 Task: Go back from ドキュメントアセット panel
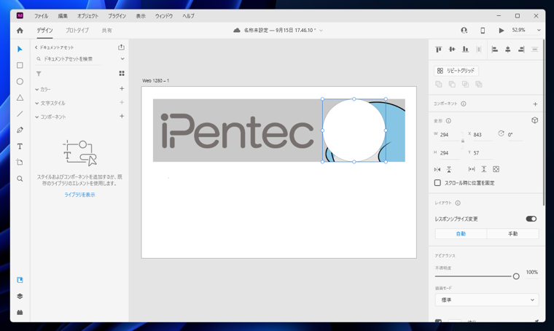point(36,47)
